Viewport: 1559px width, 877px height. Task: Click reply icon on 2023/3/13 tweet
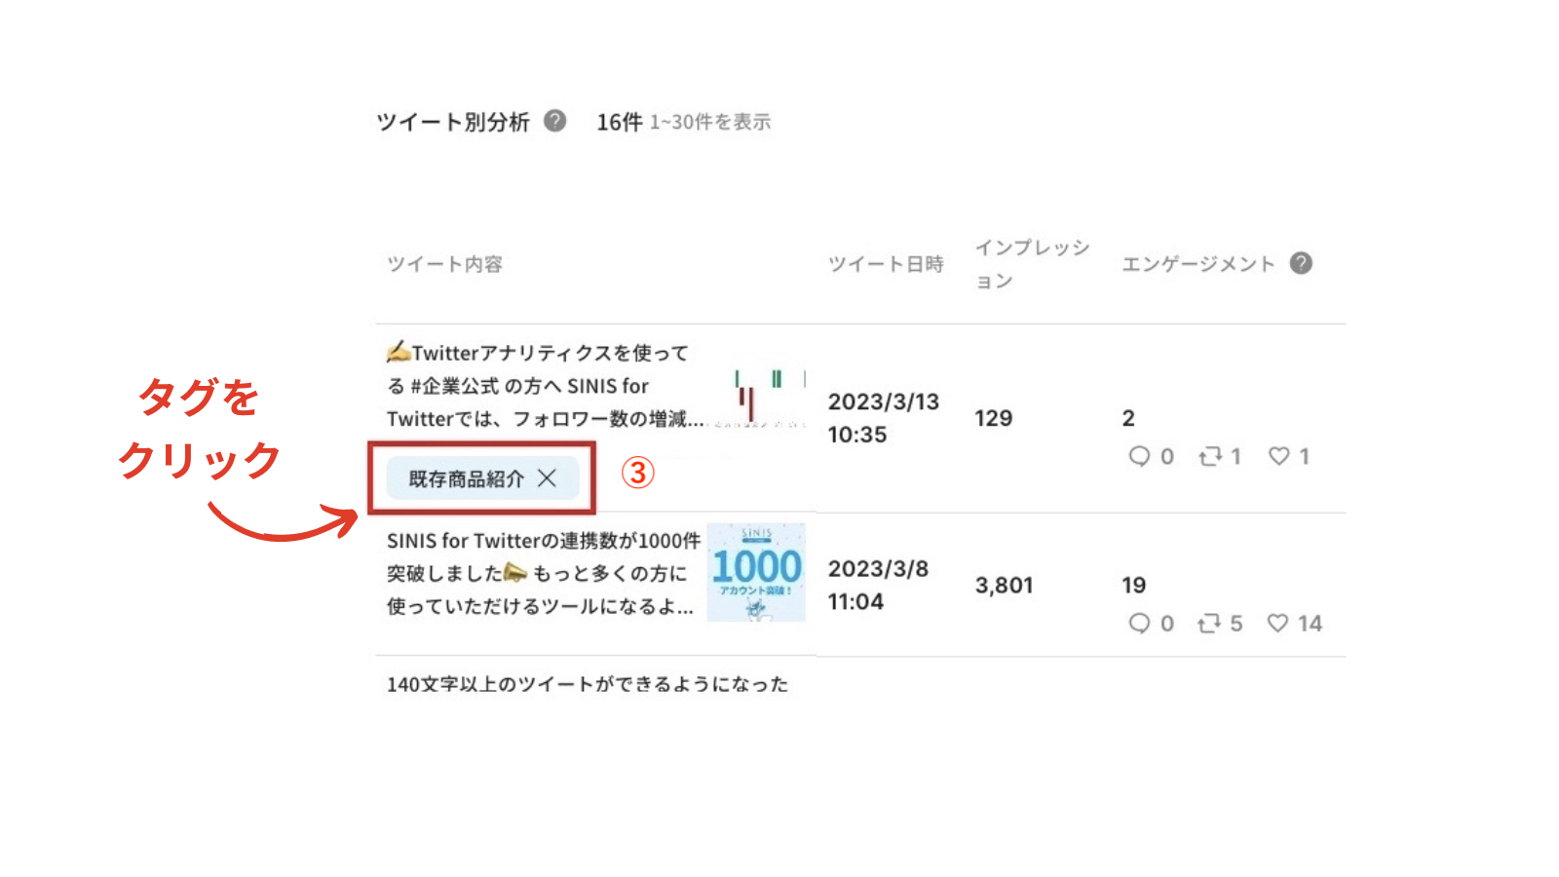[1139, 456]
